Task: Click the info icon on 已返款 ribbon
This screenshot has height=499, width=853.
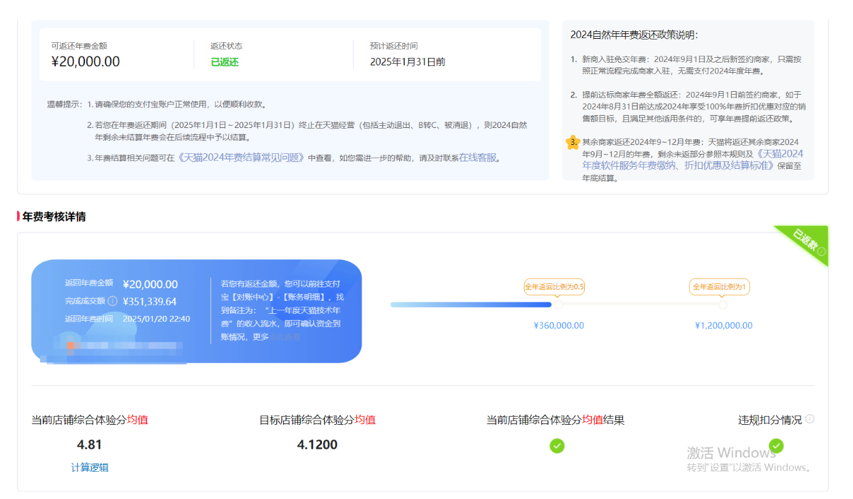Action: coord(821,252)
